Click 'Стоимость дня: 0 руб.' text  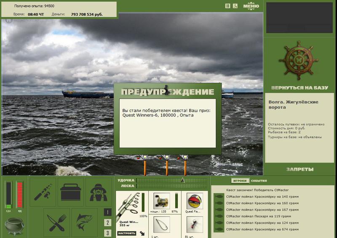(x=286, y=128)
